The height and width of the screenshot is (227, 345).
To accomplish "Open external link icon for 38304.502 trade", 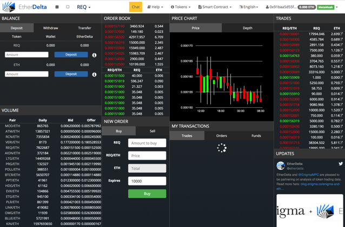I will click(x=341, y=142).
